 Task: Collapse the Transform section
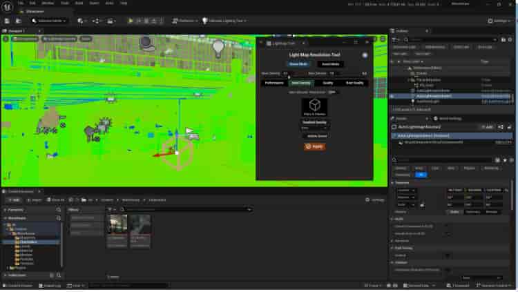click(x=392, y=183)
